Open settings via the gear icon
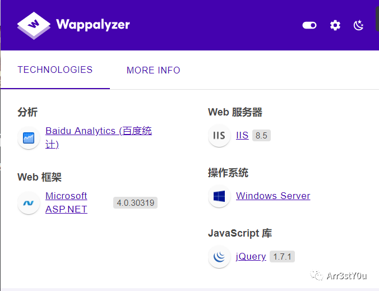Viewport: 379px width, 291px height. 335,25
